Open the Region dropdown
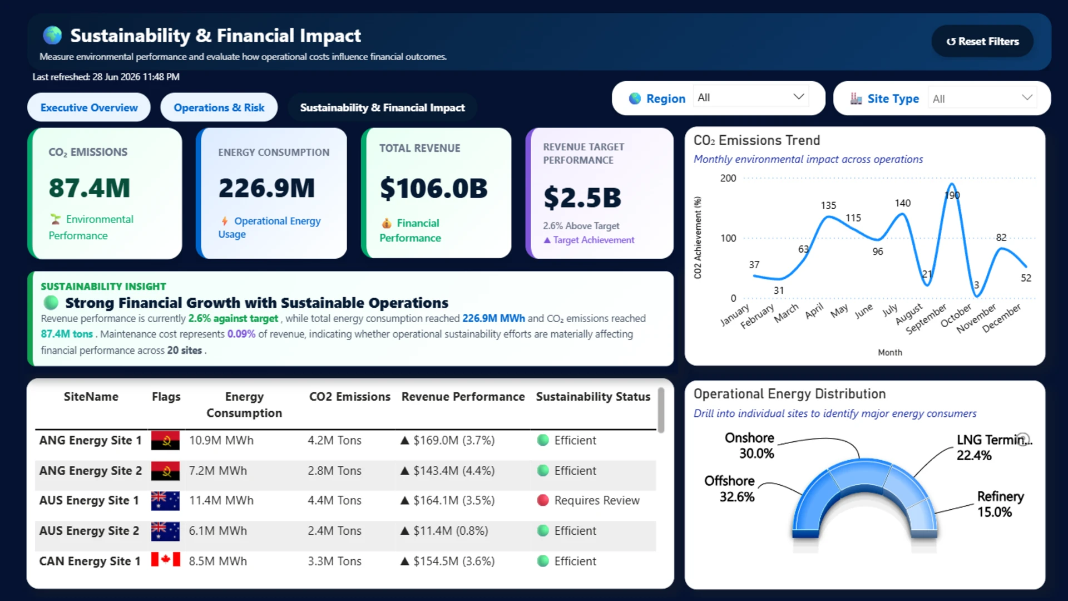 751,97
